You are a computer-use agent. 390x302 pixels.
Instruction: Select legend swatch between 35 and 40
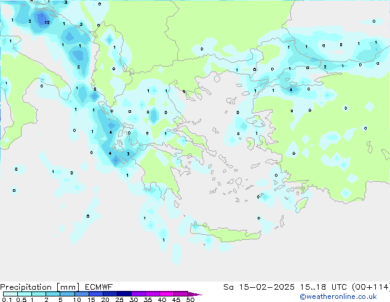[x=152, y=294]
